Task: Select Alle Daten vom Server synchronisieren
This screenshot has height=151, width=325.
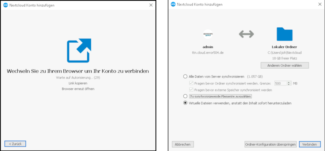Action: click(x=185, y=77)
